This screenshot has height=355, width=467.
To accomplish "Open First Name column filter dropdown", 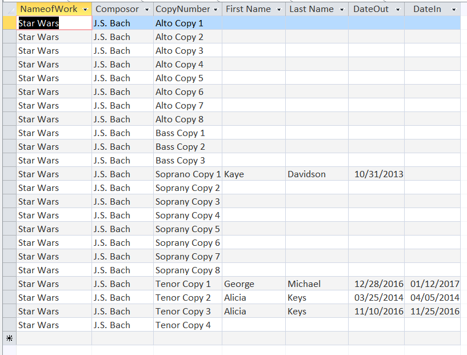I will 279,10.
